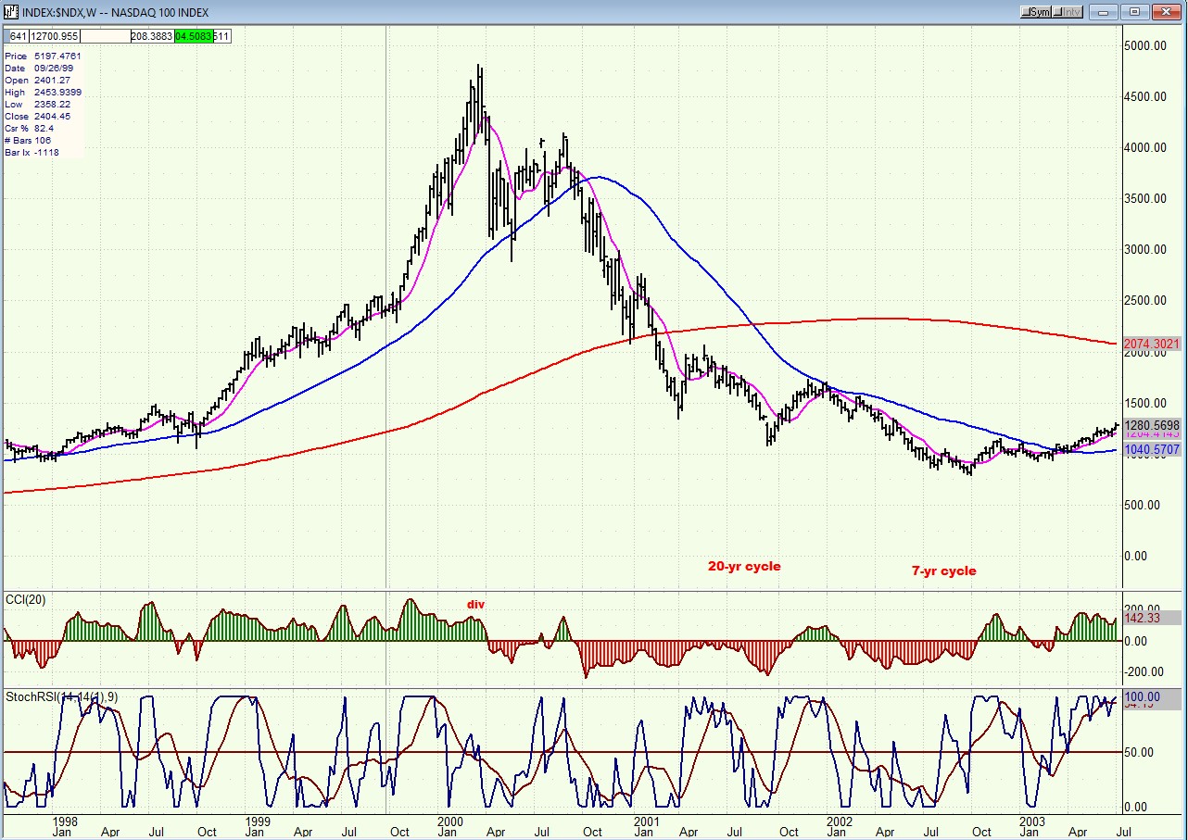1188x840 pixels.
Task: Click the 2003 year label on time axis
Action: tap(1032, 821)
